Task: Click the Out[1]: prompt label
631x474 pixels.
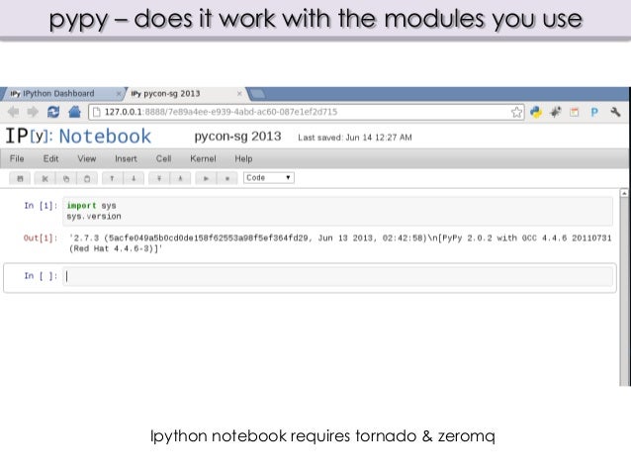Action: [x=41, y=238]
